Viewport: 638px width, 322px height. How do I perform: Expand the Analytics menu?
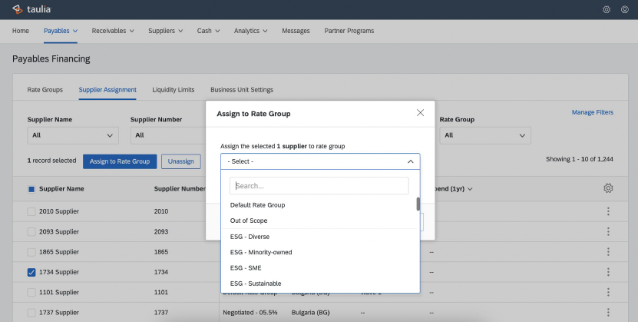click(250, 31)
